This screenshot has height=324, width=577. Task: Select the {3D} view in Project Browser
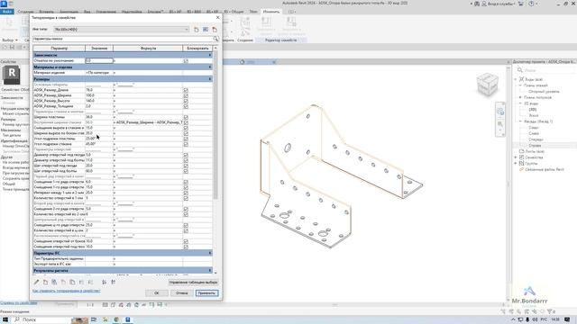(533, 110)
